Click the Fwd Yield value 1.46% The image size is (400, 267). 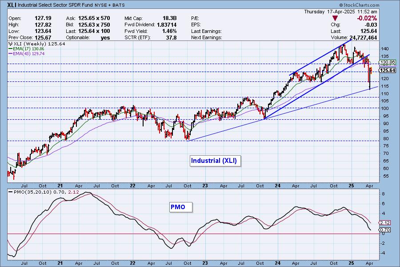tap(169, 31)
